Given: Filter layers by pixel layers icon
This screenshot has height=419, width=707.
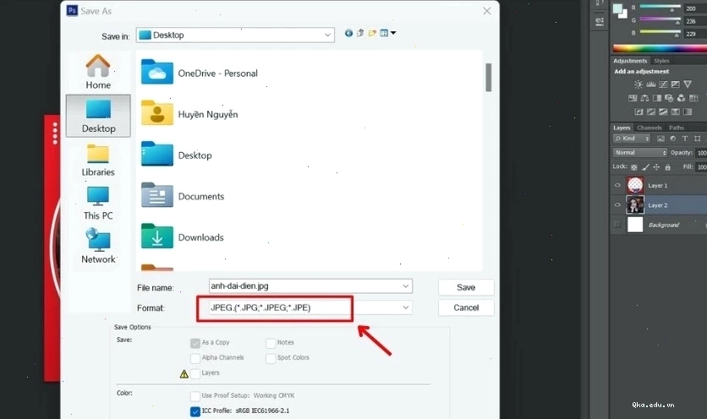Looking at the screenshot, I should click(x=660, y=139).
